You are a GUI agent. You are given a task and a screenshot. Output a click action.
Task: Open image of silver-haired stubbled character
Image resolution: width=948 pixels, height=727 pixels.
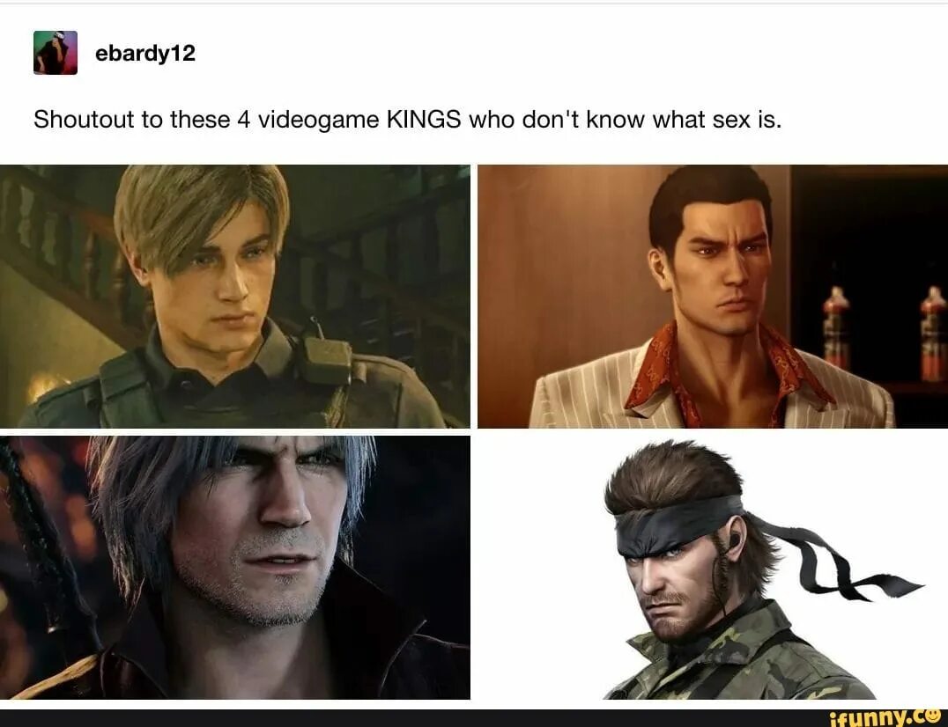coord(234,568)
